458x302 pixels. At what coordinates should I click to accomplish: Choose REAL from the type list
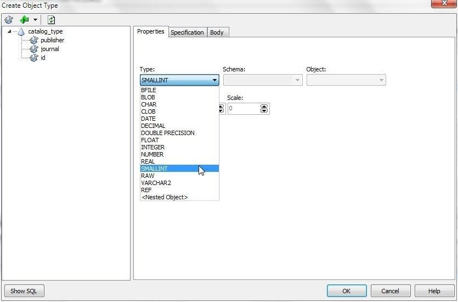(x=179, y=161)
